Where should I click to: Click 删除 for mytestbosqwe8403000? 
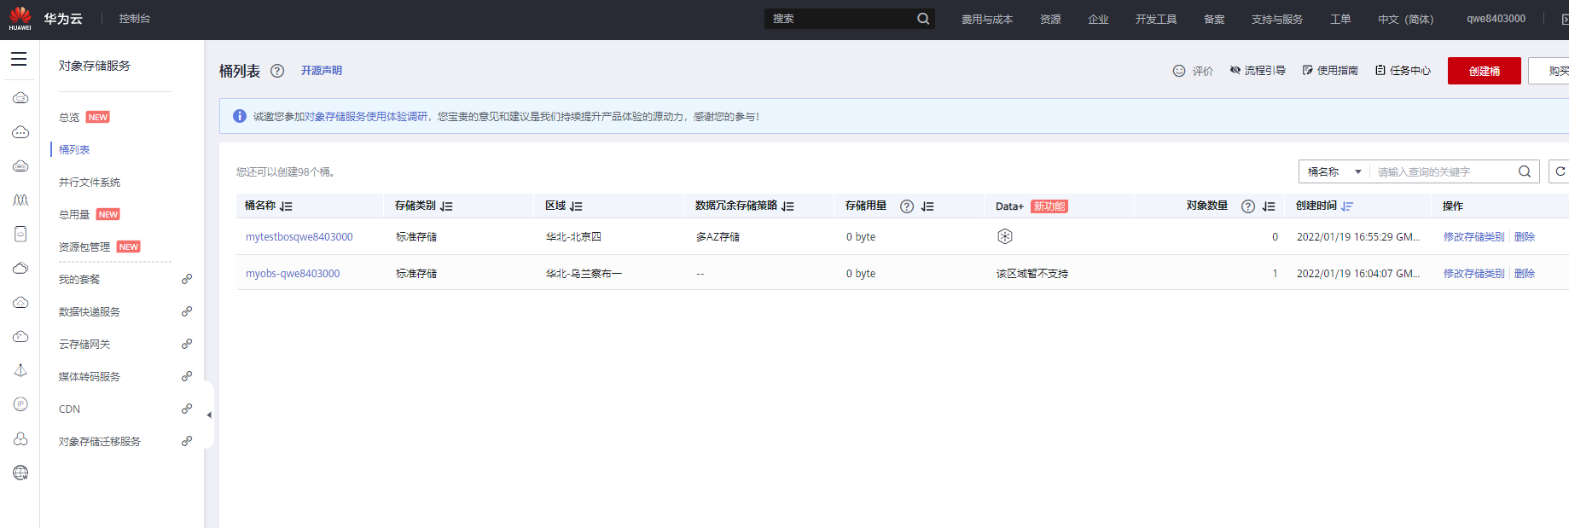click(1525, 236)
